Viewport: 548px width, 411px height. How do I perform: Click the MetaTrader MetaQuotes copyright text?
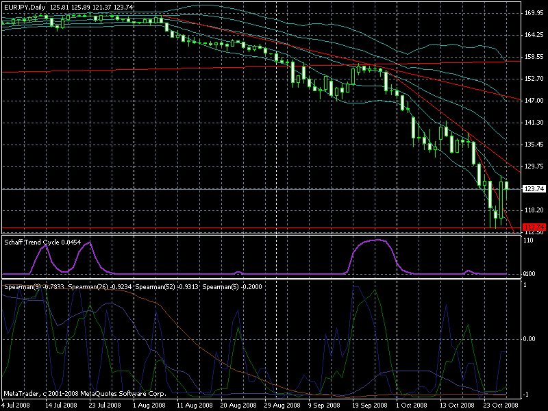85,394
